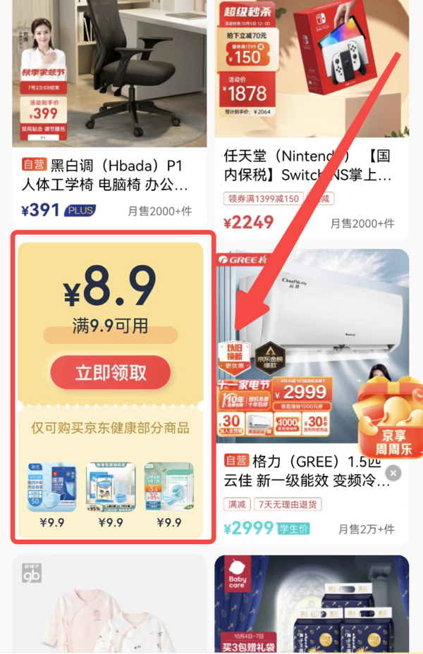Click the 自营 badge on Gree listing
Viewport: 423px width, 654px height.
coord(237,460)
